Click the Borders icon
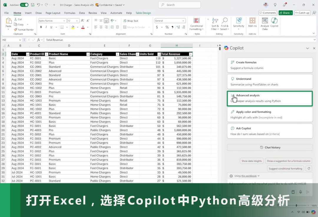Viewport: 318px width, 217px height. click(x=62, y=27)
